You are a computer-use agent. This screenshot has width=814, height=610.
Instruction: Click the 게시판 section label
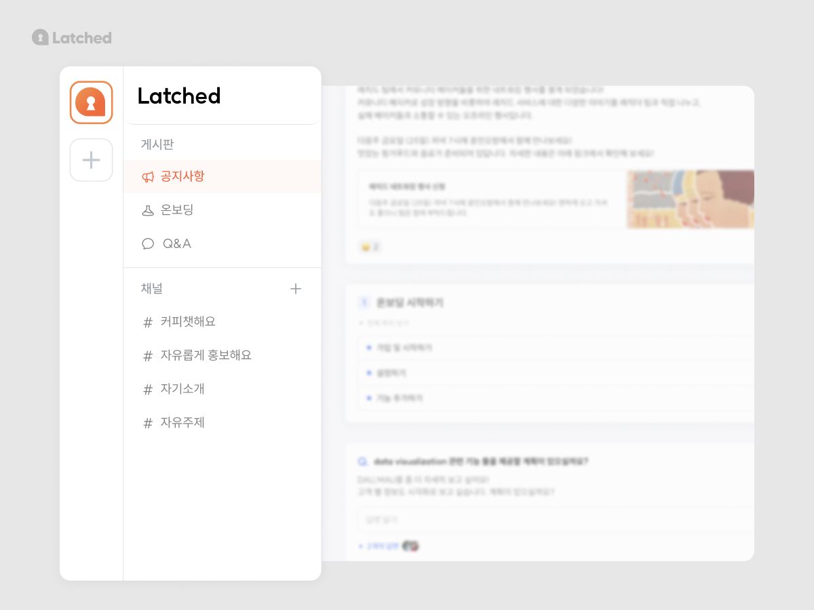(x=157, y=144)
